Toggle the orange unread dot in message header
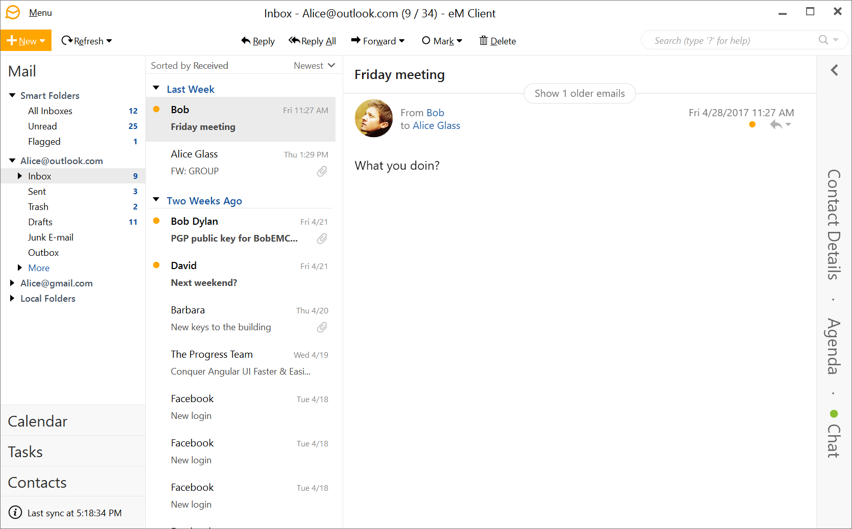This screenshot has width=852, height=529. pyautogui.click(x=752, y=124)
